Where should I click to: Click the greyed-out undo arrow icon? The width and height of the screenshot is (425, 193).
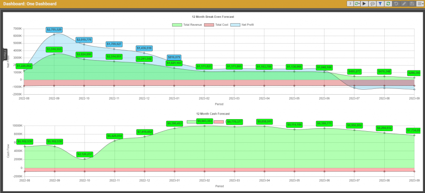396,4
